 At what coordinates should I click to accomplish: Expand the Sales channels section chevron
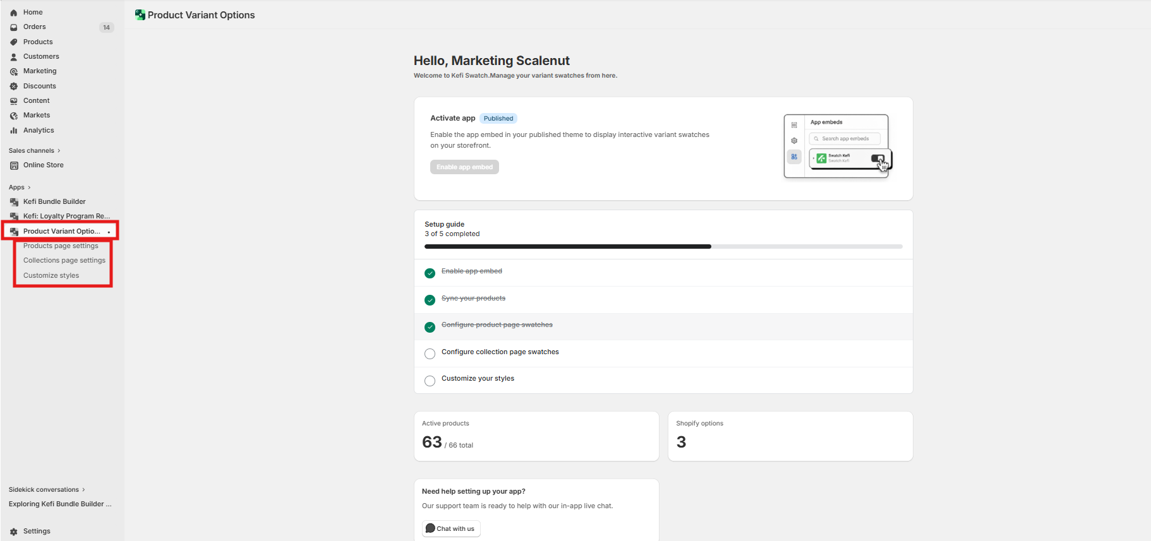tap(59, 151)
